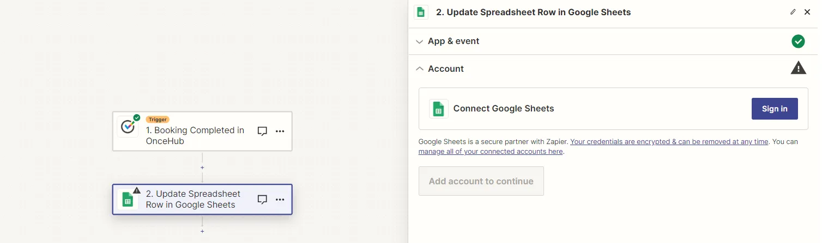Image resolution: width=822 pixels, height=243 pixels.
Task: Select the Update Spreadsheet Row step card
Action: 202,200
